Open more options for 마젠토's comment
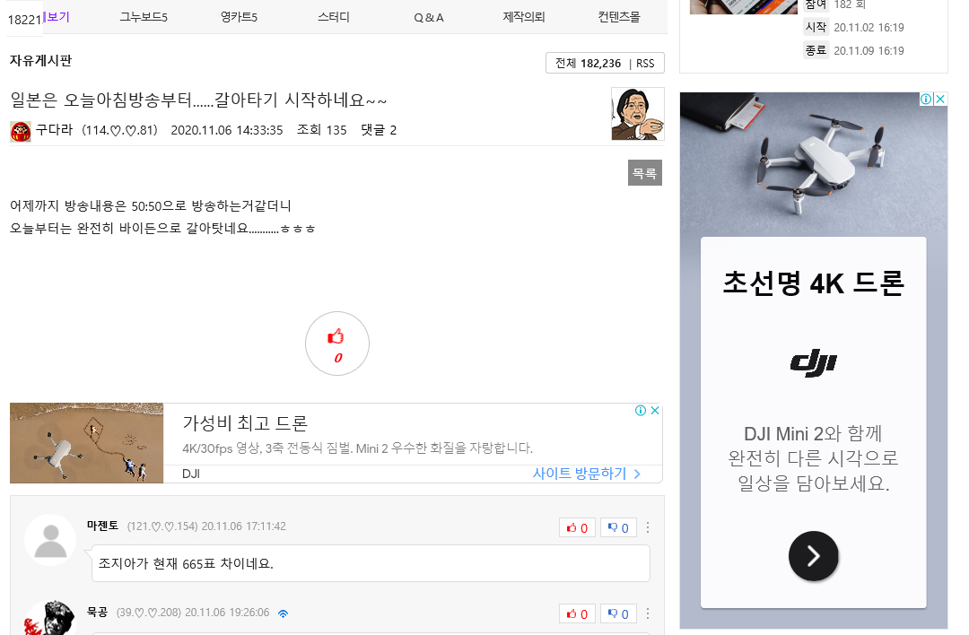Image resolution: width=969 pixels, height=635 pixels. (x=648, y=527)
